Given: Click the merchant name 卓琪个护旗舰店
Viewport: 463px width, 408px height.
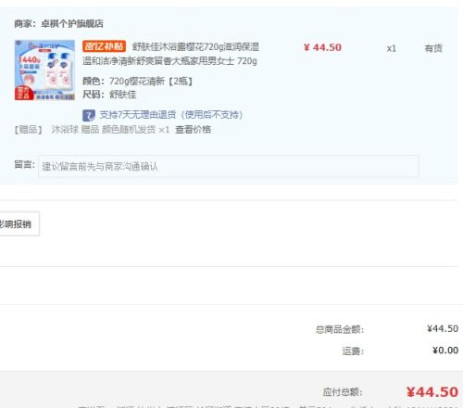Looking at the screenshot, I should (x=72, y=23).
